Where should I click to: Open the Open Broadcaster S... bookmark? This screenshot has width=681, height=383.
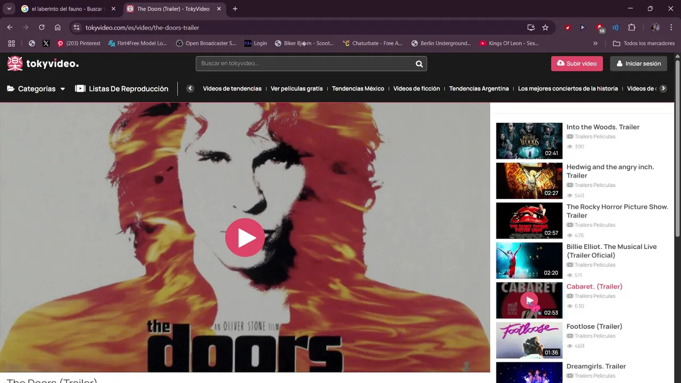(206, 44)
